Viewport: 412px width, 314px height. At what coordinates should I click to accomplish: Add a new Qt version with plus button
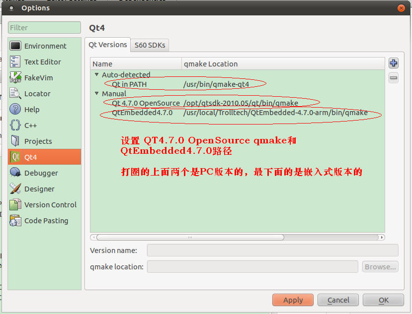pos(393,63)
